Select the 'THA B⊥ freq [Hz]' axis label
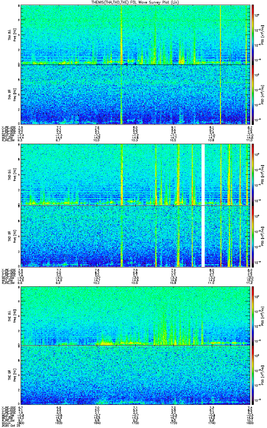 (x=12, y=34)
